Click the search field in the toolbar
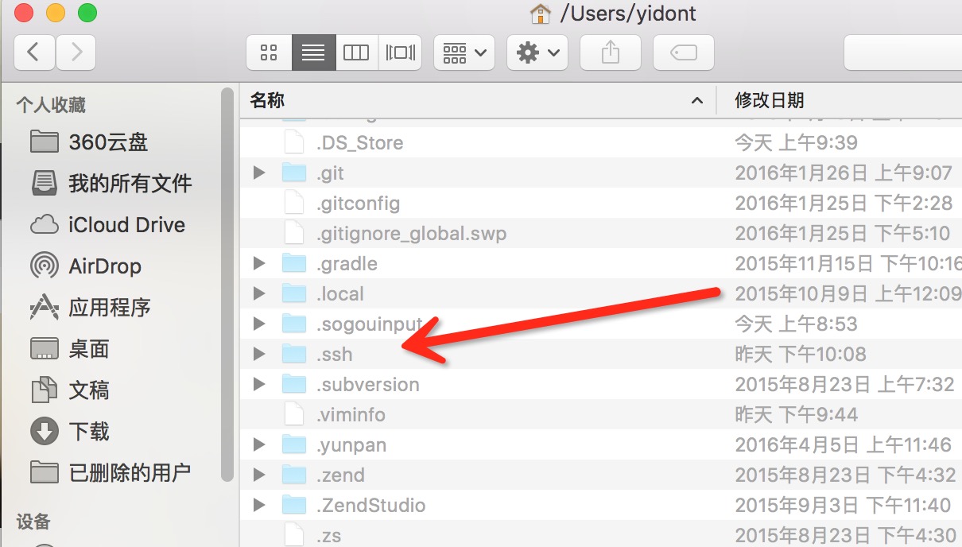The image size is (962, 547). [903, 52]
